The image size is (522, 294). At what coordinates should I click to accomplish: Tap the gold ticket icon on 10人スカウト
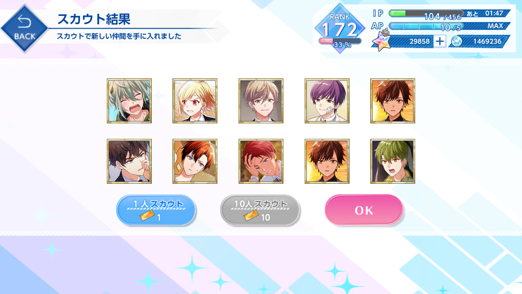(251, 216)
